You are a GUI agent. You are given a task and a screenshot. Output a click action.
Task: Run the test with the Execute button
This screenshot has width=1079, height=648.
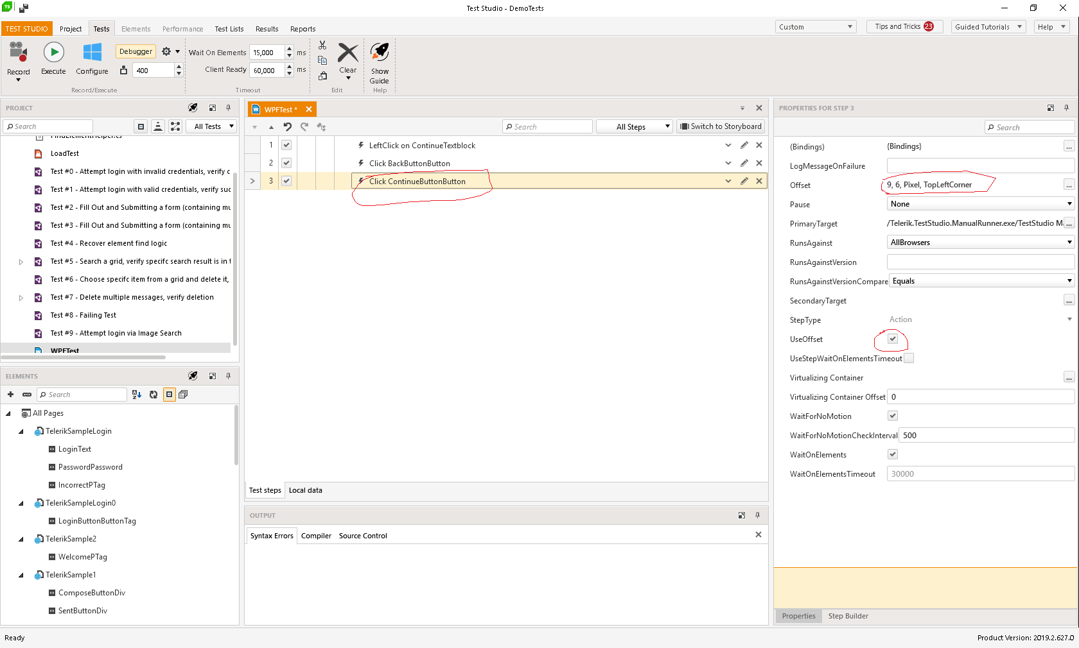coord(53,53)
